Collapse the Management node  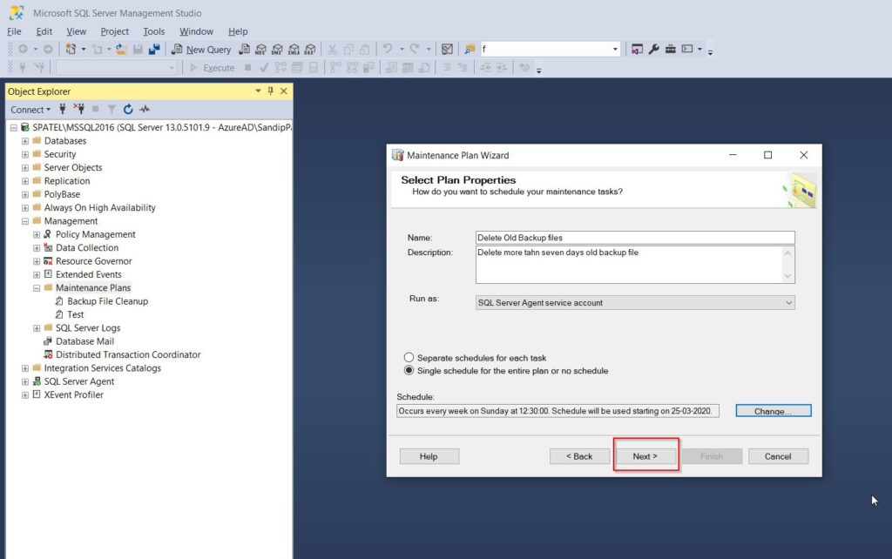(x=25, y=221)
